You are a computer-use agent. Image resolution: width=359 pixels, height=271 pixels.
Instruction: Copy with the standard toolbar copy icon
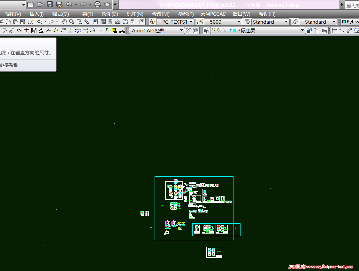[8, 22]
